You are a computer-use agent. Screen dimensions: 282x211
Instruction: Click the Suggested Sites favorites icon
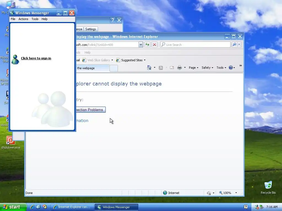pos(118,60)
